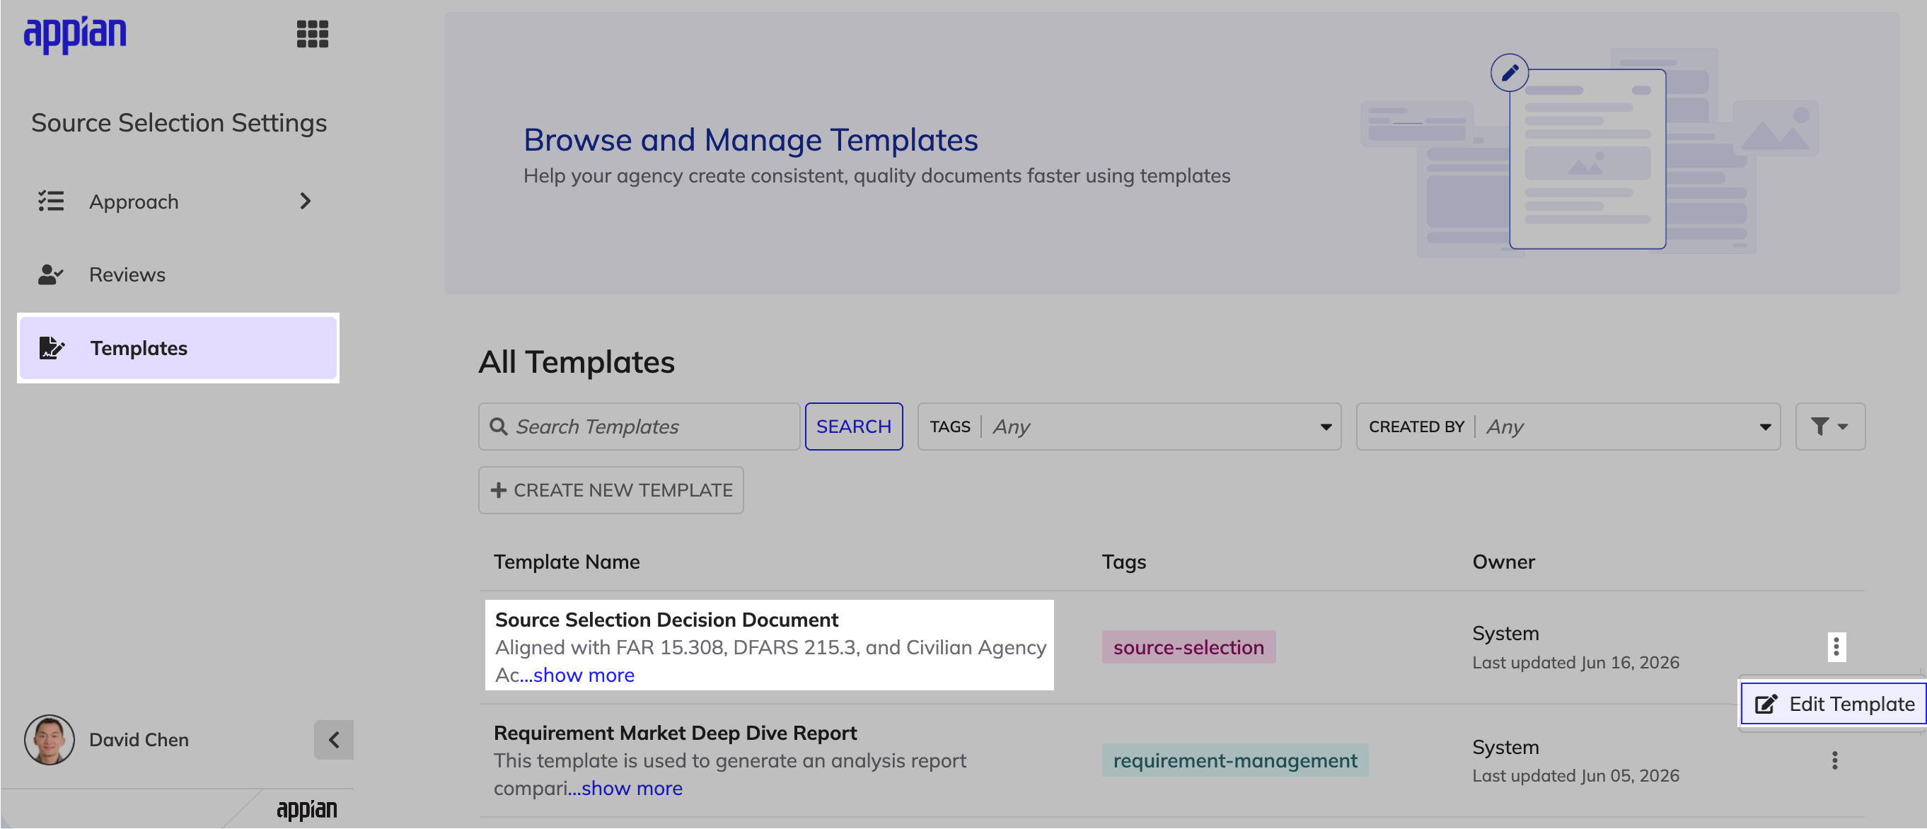Show more of Source Selection Decision description
The image size is (1927, 829).
coord(577,675)
